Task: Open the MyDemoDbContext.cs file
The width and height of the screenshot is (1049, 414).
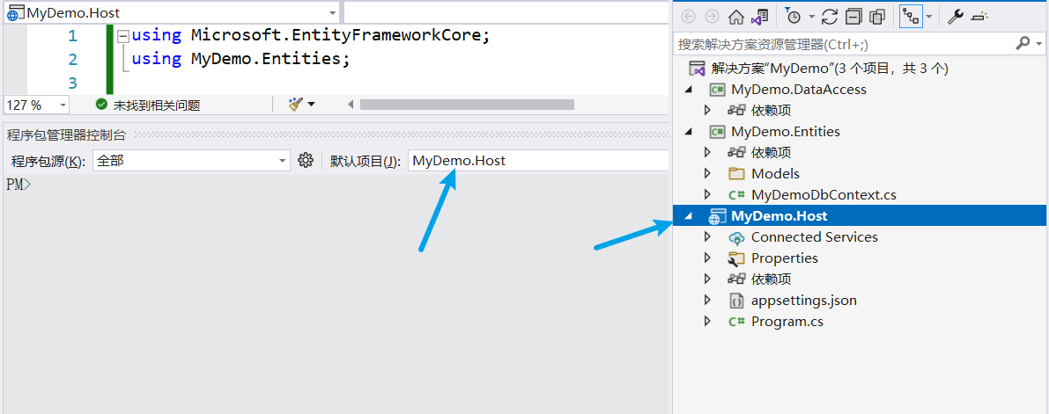Action: 824,195
